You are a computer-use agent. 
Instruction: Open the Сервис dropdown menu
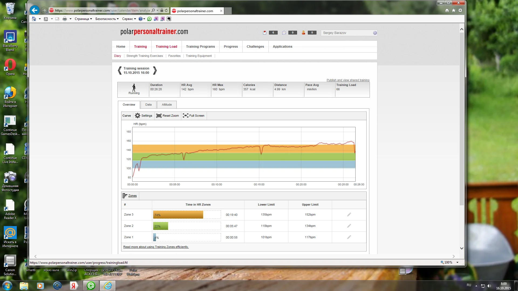pos(129,19)
